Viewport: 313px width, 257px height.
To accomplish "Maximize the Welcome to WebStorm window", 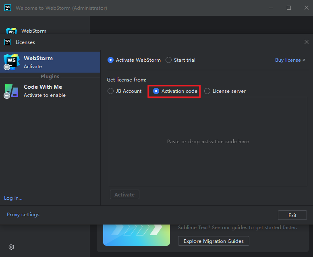I will 289,8.
